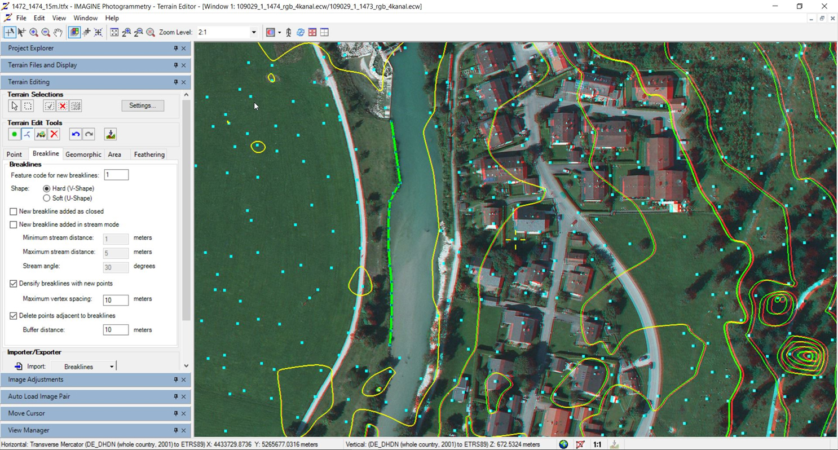The width and height of the screenshot is (838, 450).
Task: Expand the Image Adjustments panel
Action: pos(95,380)
